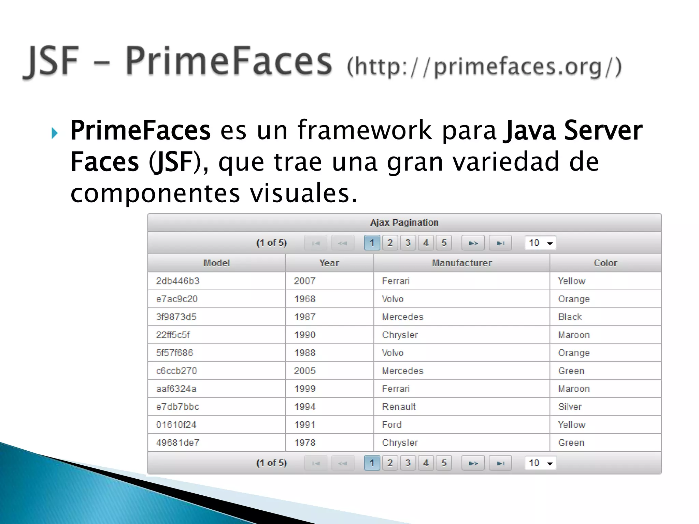
Task: Click model cell 3f9873d5
Action: 217,317
